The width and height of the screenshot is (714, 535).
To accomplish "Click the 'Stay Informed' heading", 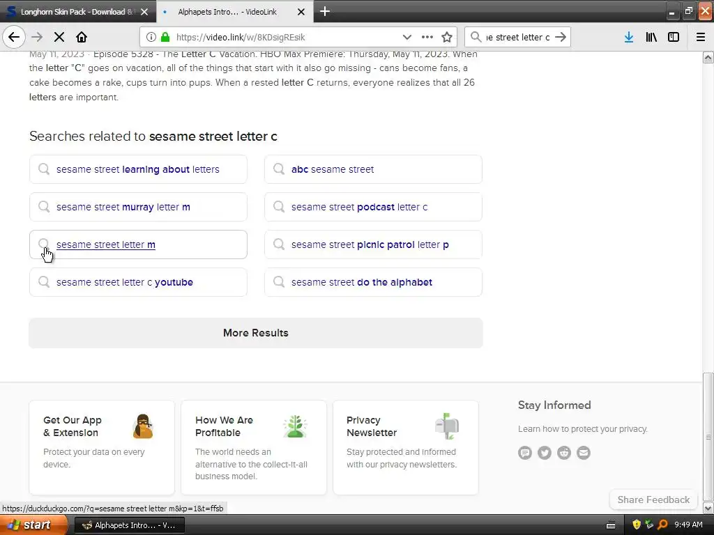I will (x=554, y=405).
